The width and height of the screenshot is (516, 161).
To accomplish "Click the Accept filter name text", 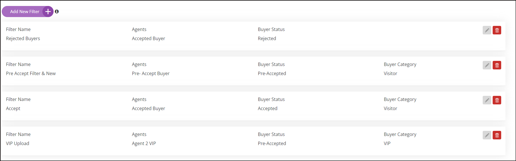I will pos(13,108).
